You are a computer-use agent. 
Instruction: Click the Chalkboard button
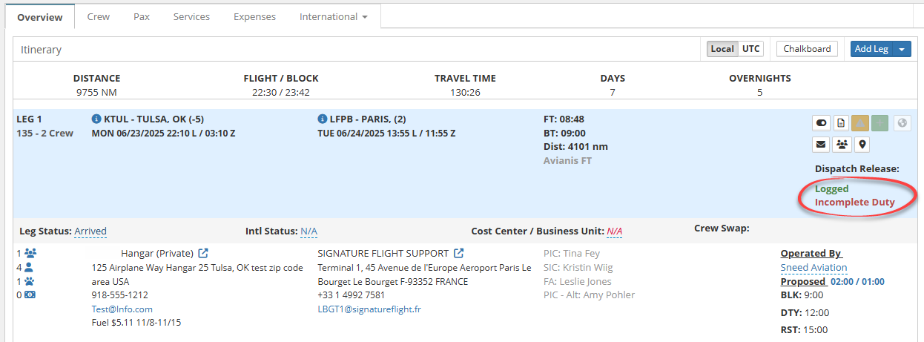click(808, 49)
